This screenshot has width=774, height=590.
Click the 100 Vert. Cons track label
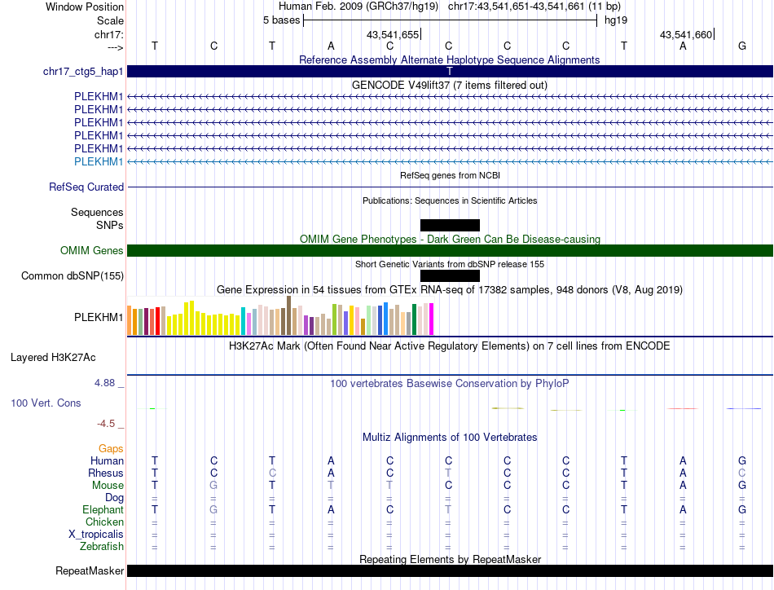click(46, 403)
